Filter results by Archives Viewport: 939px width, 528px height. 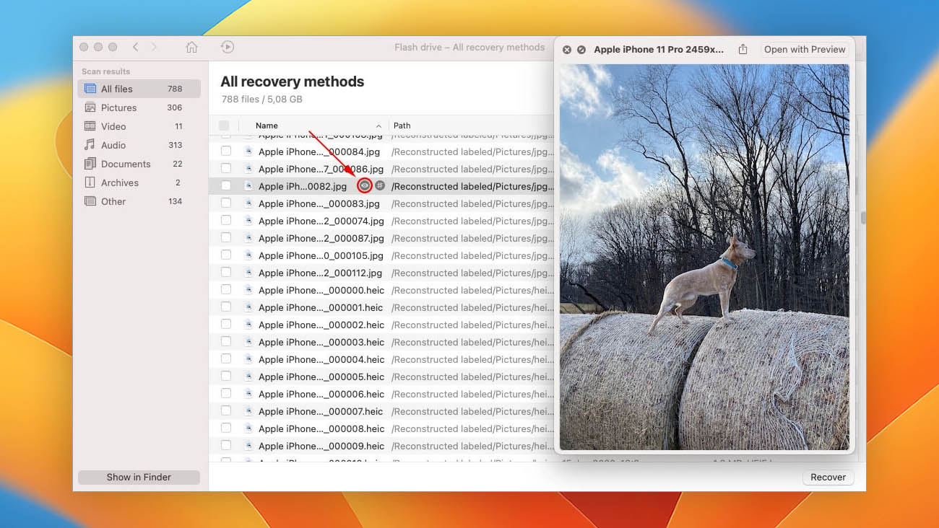click(139, 182)
